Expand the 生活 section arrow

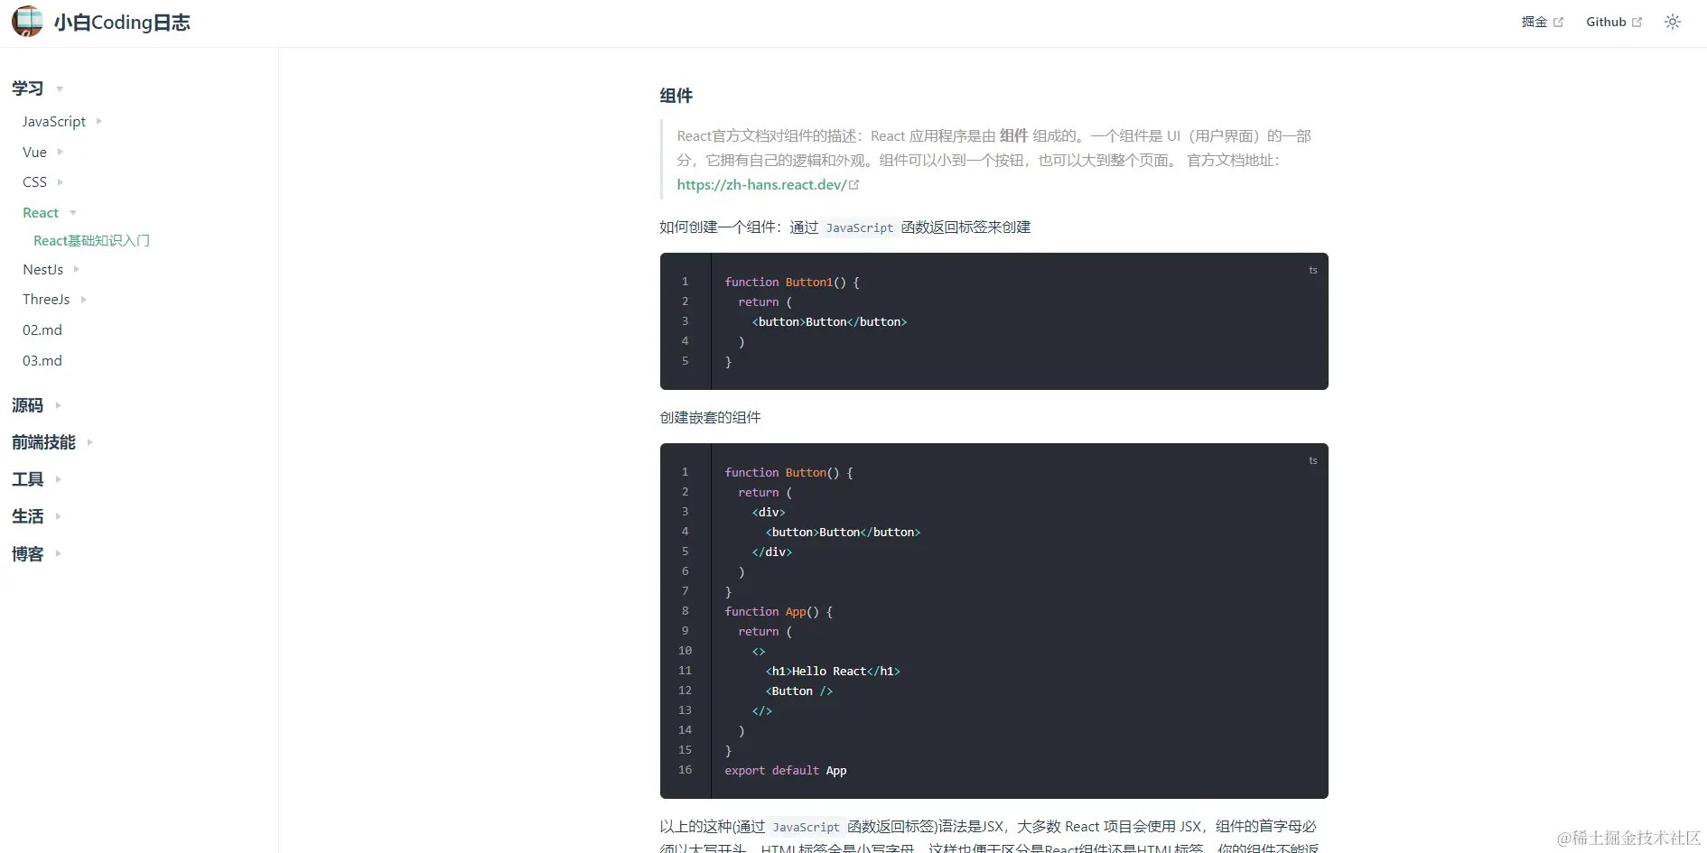59,516
